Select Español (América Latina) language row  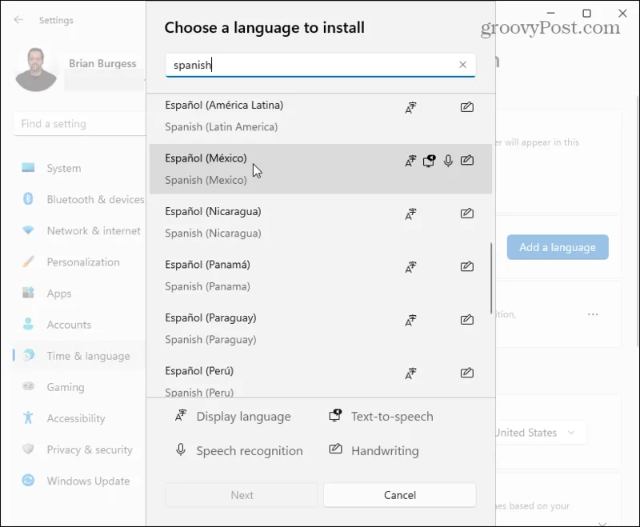321,116
